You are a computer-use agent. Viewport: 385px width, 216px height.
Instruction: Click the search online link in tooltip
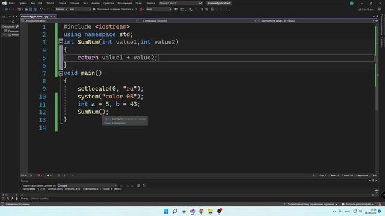115,123
